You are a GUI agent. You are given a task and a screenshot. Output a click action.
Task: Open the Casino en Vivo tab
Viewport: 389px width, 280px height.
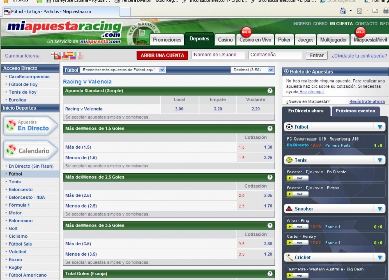point(255,40)
